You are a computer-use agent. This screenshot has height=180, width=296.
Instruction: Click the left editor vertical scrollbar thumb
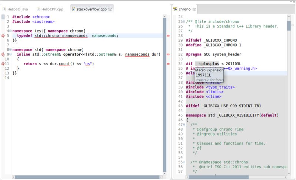(x=164, y=94)
